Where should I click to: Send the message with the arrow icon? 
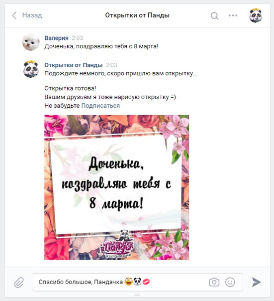(x=256, y=282)
